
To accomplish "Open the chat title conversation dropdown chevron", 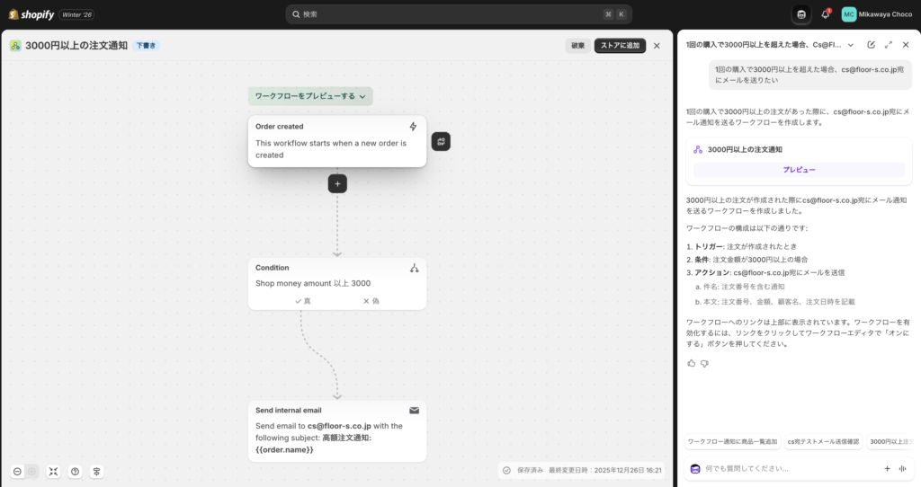I will pos(851,45).
